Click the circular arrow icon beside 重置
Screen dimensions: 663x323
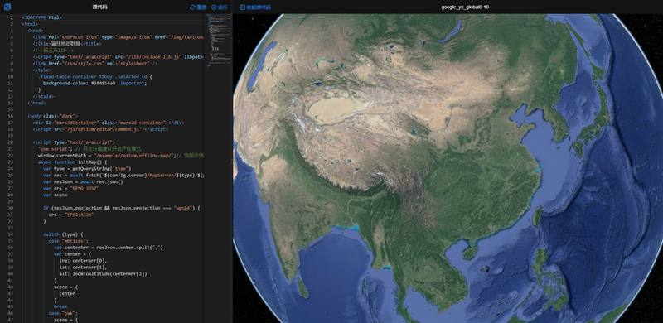click(x=192, y=7)
